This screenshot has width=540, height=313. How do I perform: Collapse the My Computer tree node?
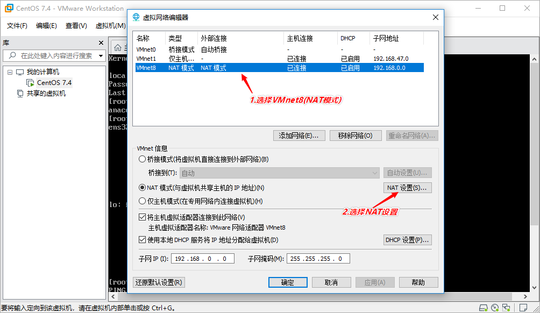click(10, 72)
